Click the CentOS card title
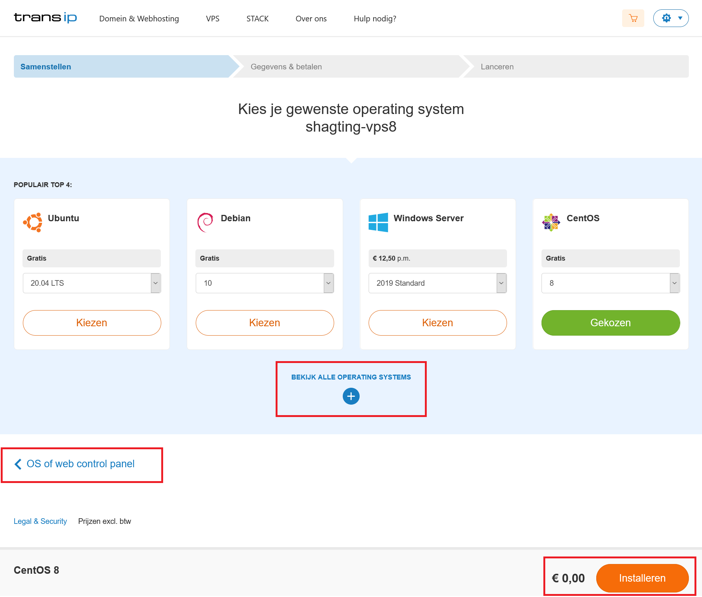This screenshot has width=702, height=597. tap(583, 218)
